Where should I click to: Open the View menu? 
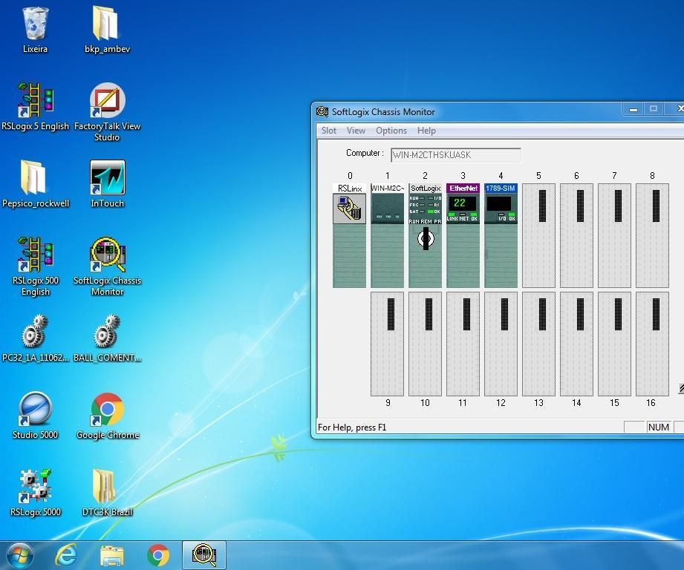[356, 131]
